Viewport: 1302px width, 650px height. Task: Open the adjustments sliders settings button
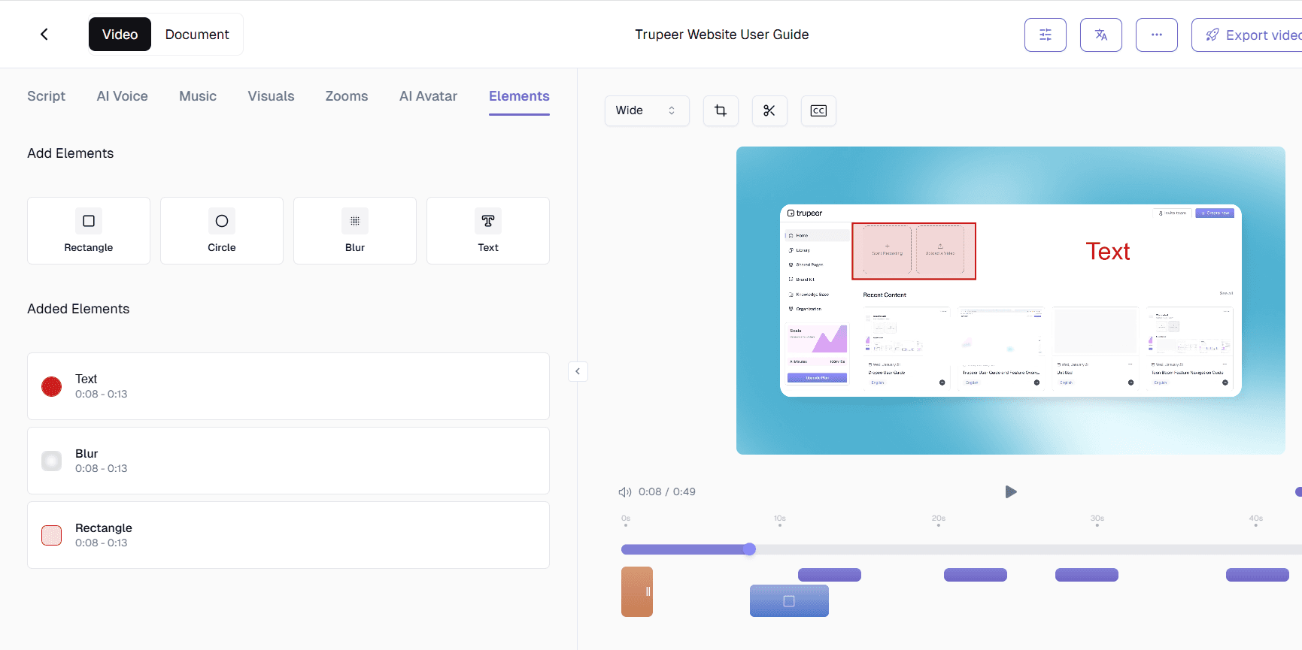coord(1046,35)
